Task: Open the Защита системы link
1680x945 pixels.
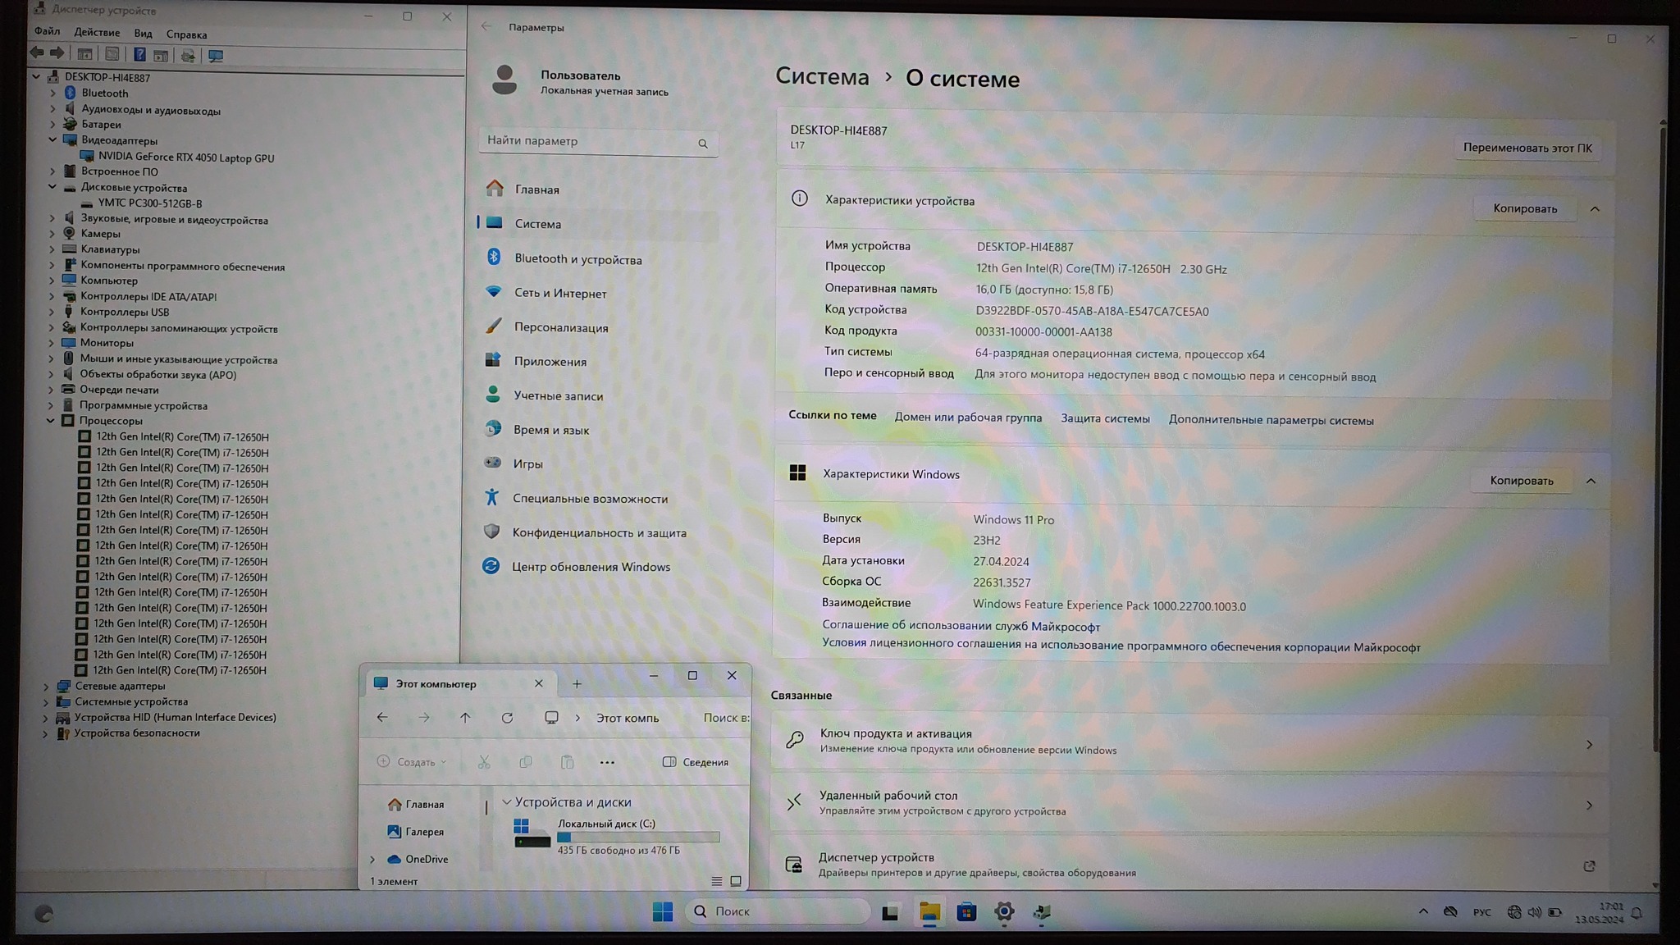Action: [x=1105, y=418]
